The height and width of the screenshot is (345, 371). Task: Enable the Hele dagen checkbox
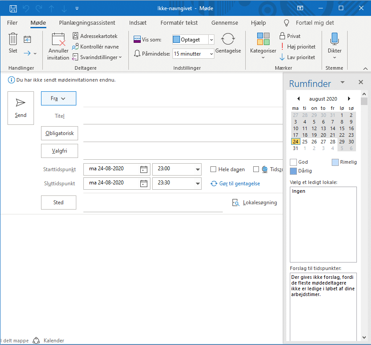(x=214, y=169)
